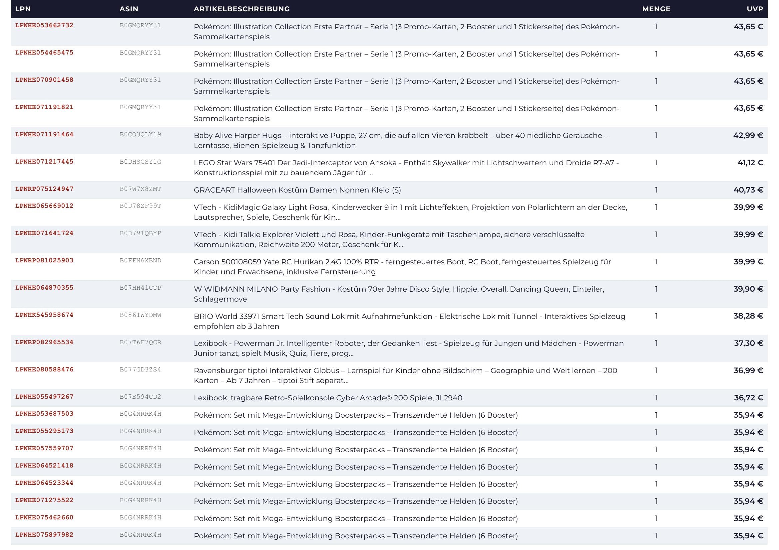The image size is (779, 550).
Task: Click ASIN B07T6F7QCR
Action: coord(140,342)
